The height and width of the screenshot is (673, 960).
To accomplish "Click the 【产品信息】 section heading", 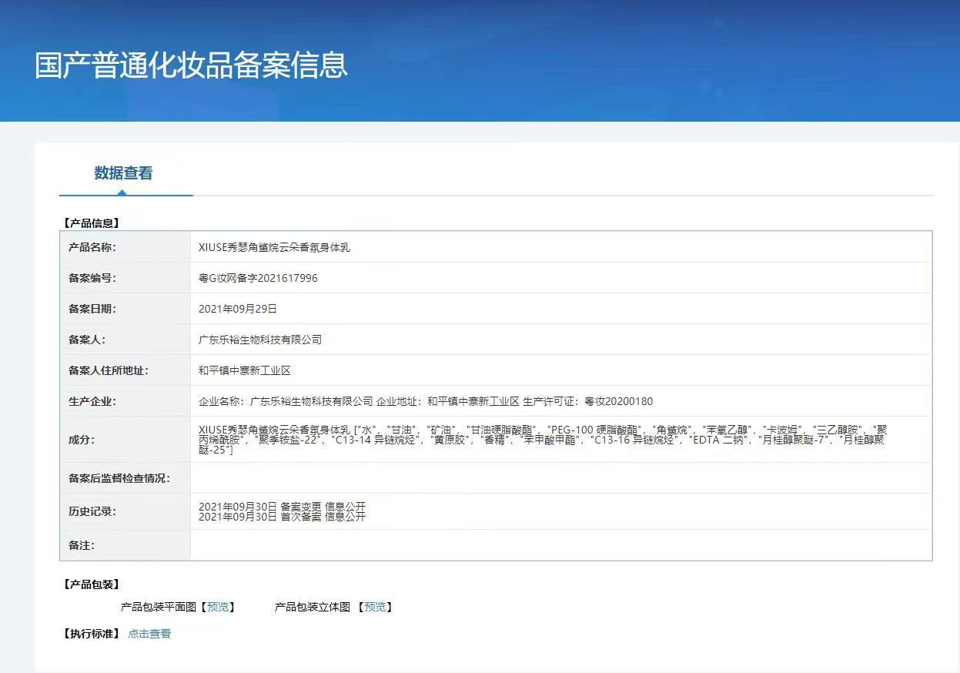I will pos(91,223).
